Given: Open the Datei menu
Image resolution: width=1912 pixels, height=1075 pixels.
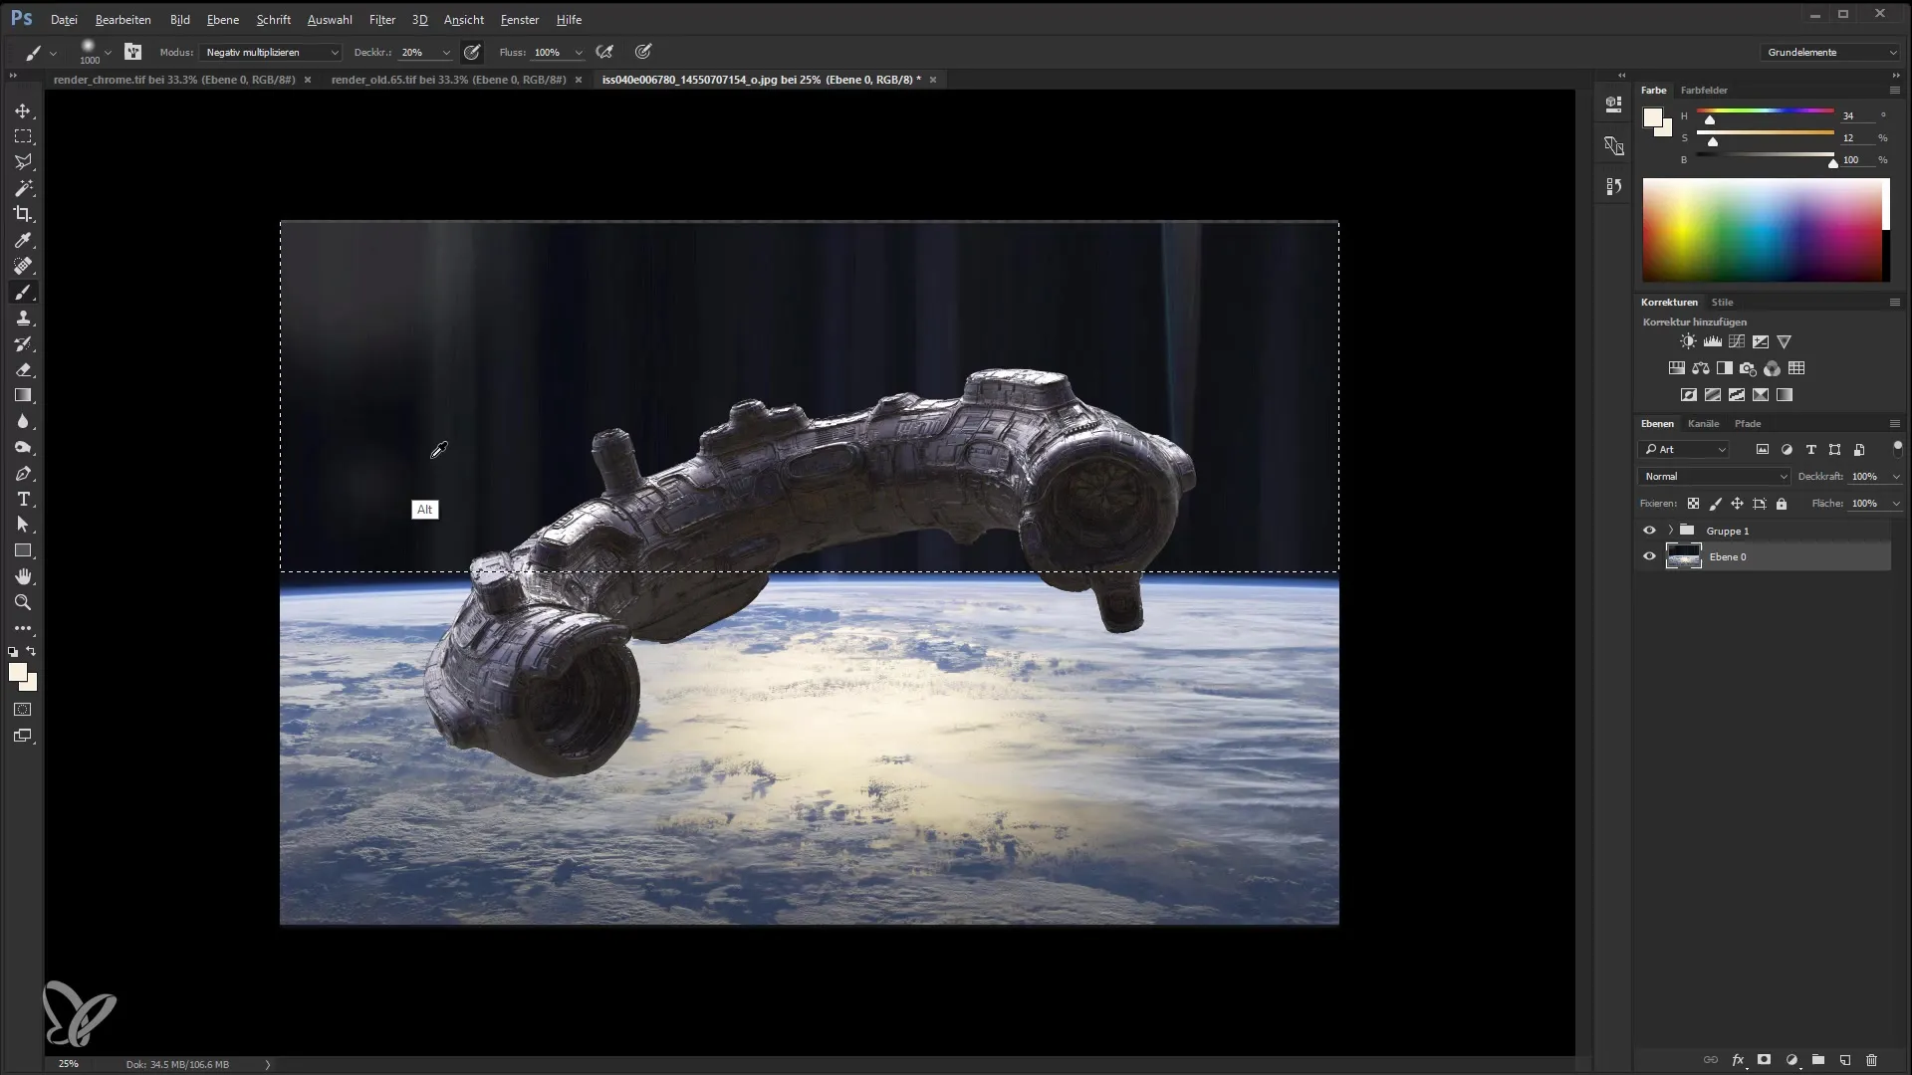Looking at the screenshot, I should pyautogui.click(x=64, y=20).
